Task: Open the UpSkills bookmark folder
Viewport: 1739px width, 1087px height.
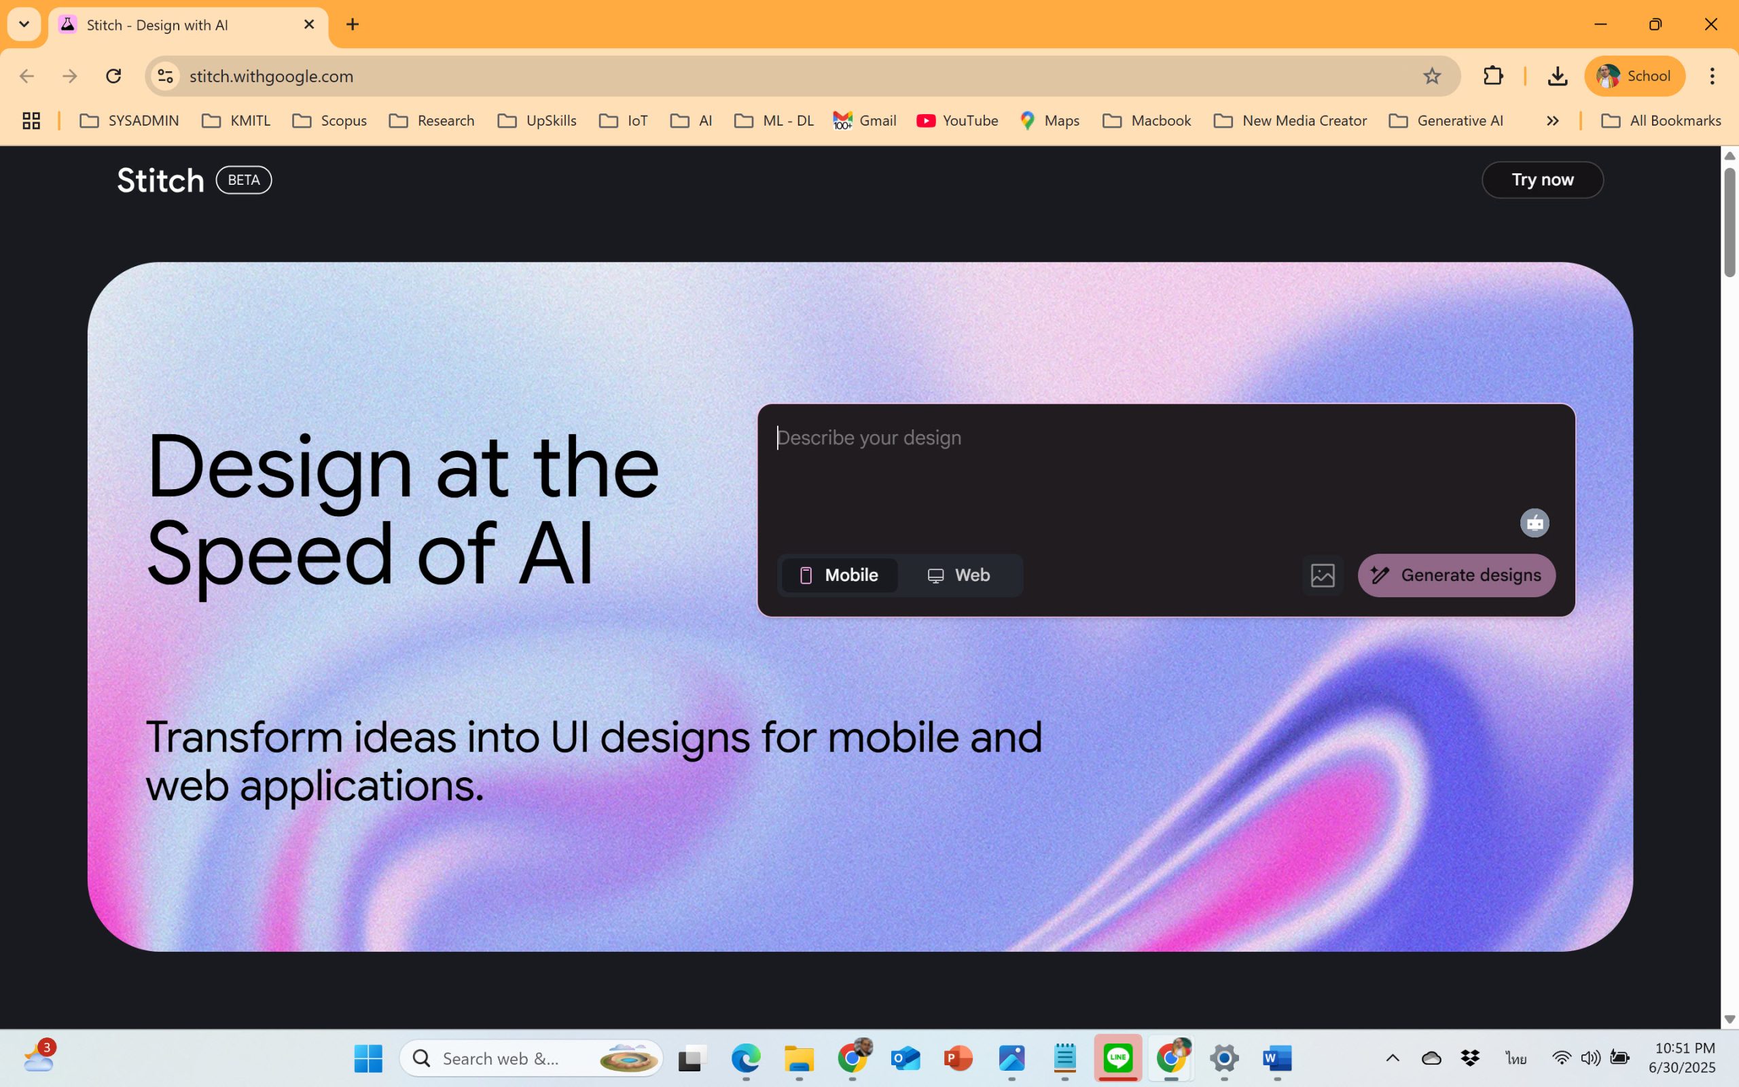Action: (x=537, y=121)
